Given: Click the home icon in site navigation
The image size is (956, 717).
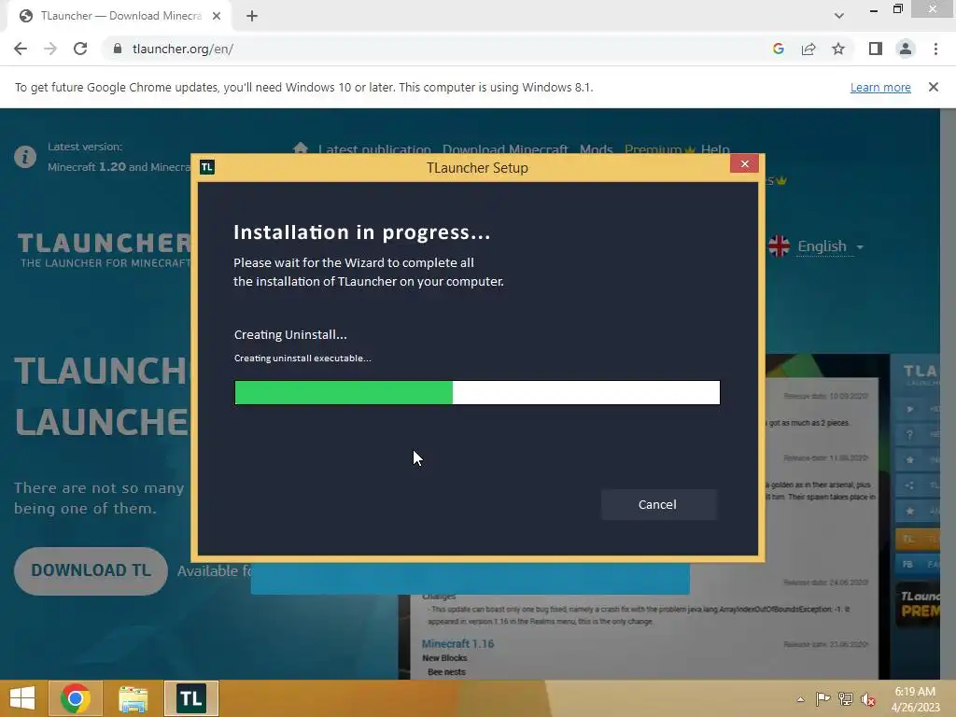Looking at the screenshot, I should (300, 148).
